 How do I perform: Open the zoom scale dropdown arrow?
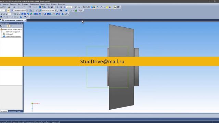73,7
